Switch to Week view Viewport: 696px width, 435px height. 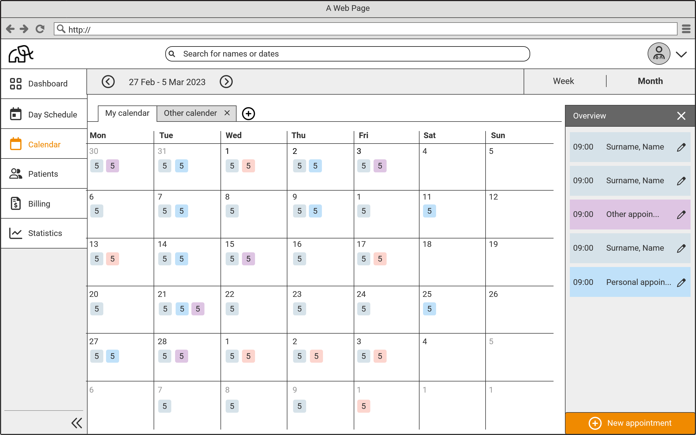[563, 81]
